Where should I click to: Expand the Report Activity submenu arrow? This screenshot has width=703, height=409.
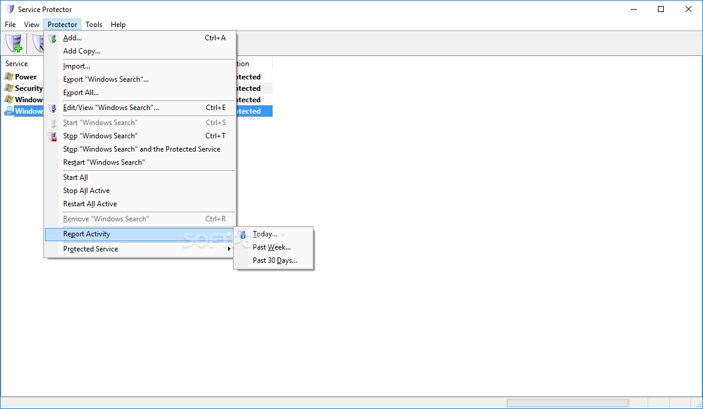[229, 234]
